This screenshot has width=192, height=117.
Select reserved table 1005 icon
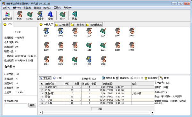click(x=103, y=32)
